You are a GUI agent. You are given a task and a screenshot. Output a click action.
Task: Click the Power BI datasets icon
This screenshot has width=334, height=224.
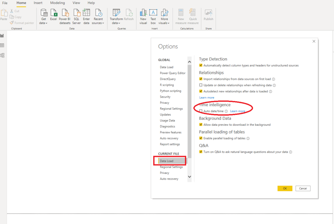pyautogui.click(x=65, y=13)
